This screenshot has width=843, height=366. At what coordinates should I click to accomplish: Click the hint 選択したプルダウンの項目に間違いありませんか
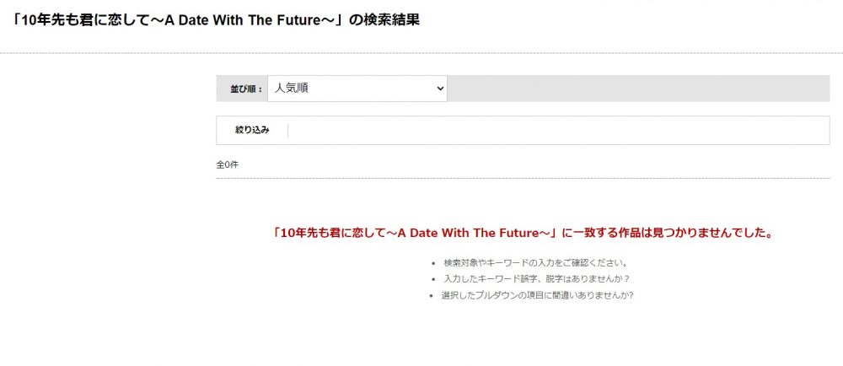point(537,296)
